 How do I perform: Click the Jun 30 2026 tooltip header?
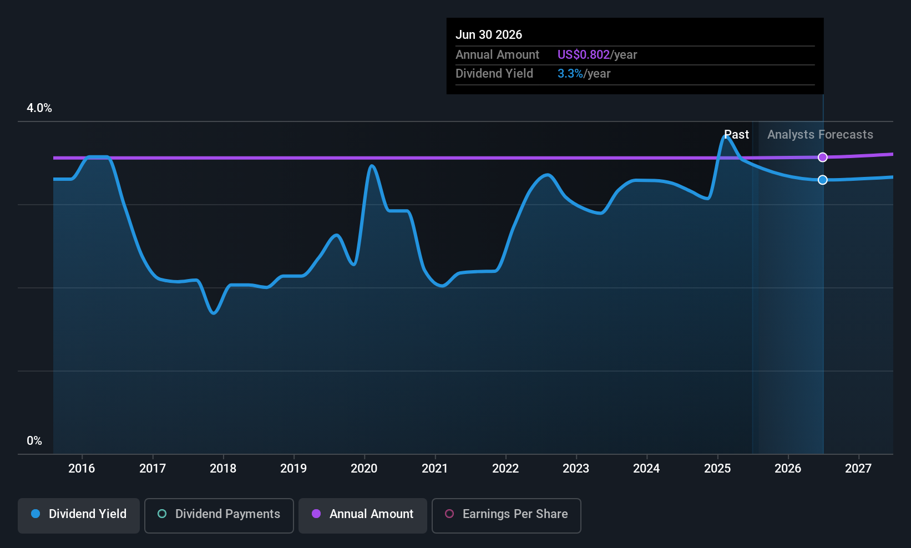point(489,34)
